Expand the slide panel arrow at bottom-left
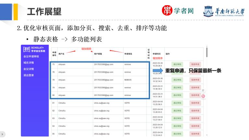Screen dimensions: 249x140 point(3,134)
